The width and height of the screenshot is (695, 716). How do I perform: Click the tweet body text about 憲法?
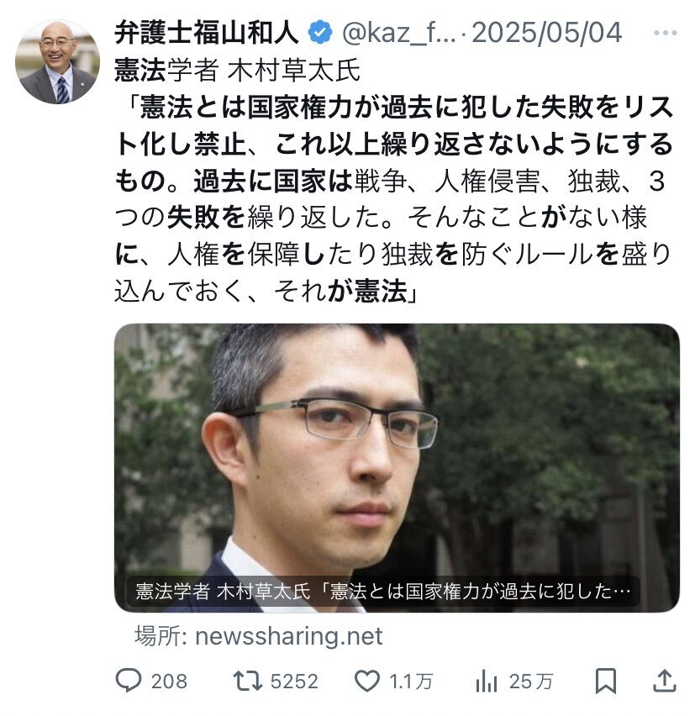pos(394,180)
